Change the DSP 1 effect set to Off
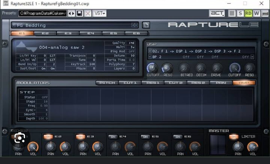This screenshot has height=164, width=270. tap(186, 57)
